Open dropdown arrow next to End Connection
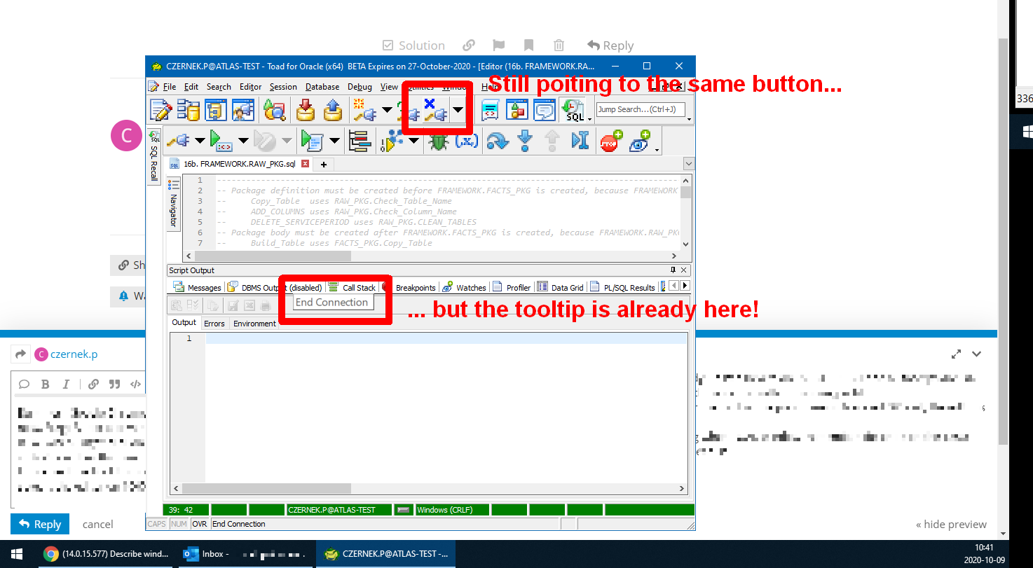1033x568 pixels. (458, 110)
